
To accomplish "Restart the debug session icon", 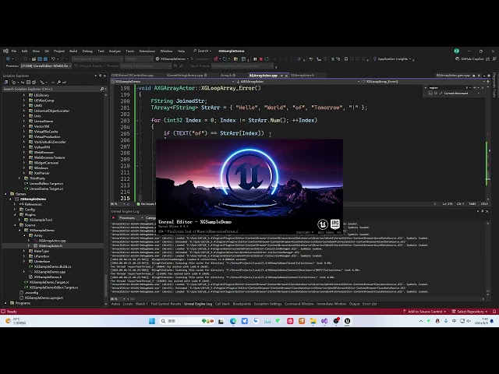I will click(x=267, y=59).
